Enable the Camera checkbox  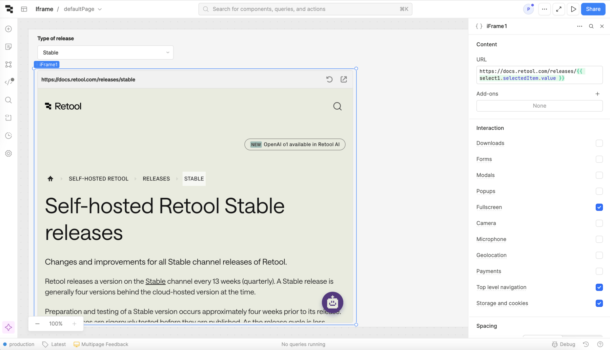599,223
